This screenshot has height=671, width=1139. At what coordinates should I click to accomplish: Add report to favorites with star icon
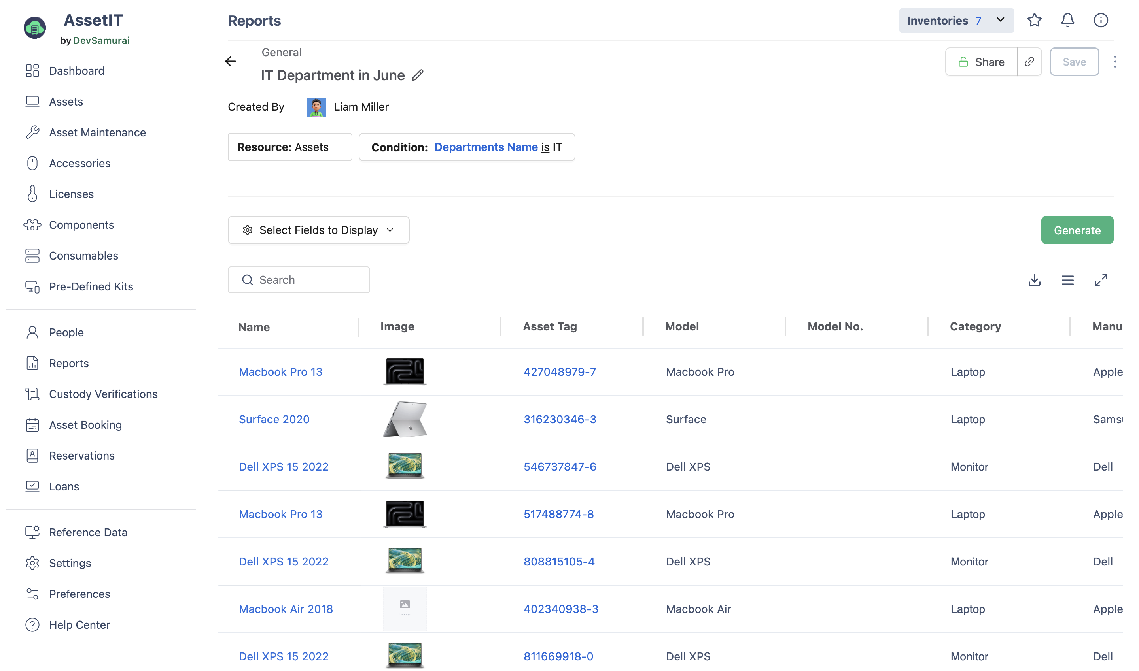(1034, 20)
